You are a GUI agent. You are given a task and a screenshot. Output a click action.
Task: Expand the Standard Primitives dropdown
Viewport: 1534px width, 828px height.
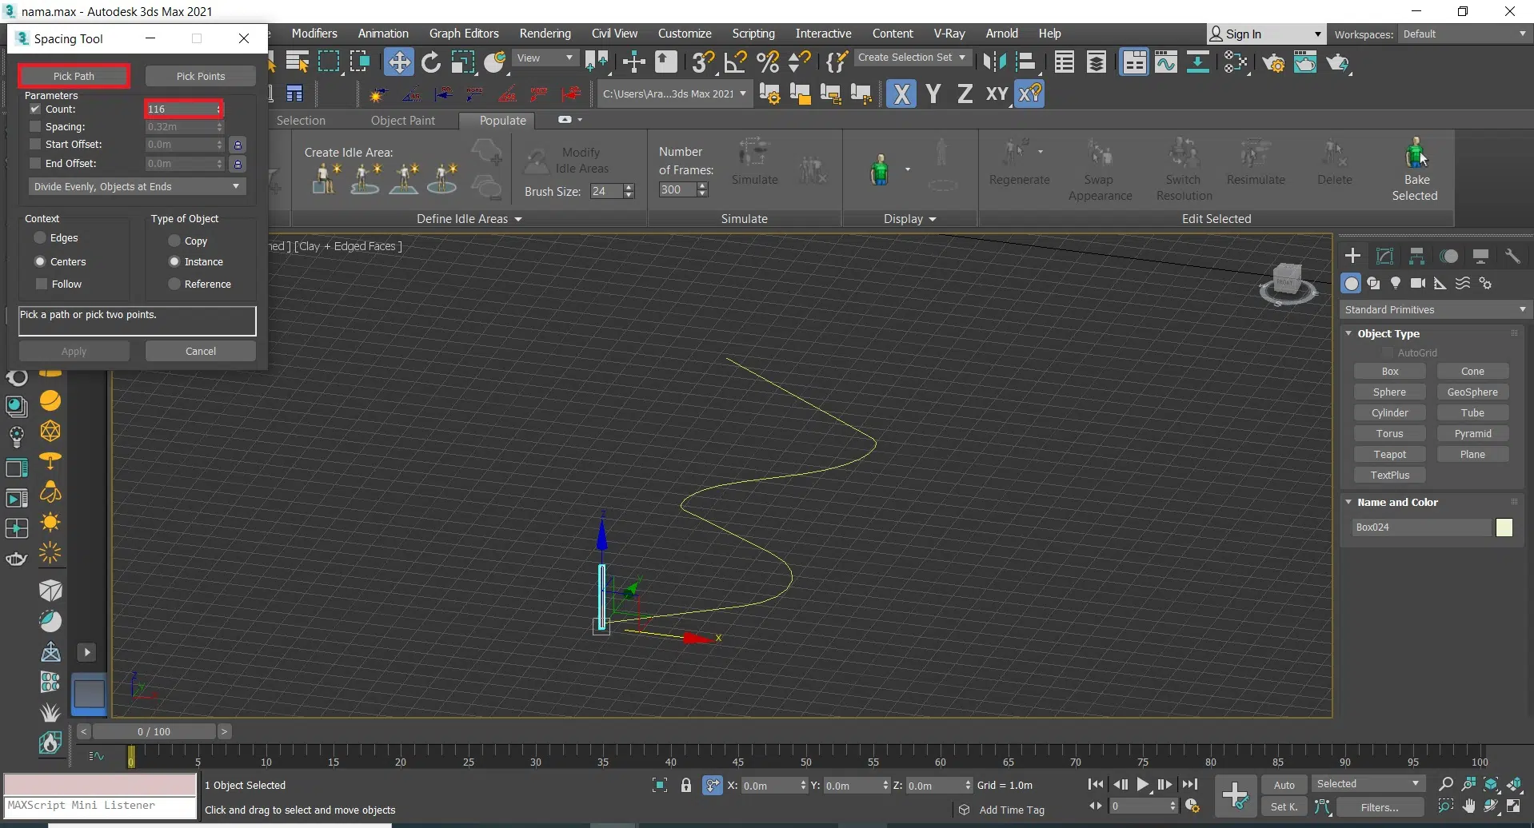click(1435, 309)
